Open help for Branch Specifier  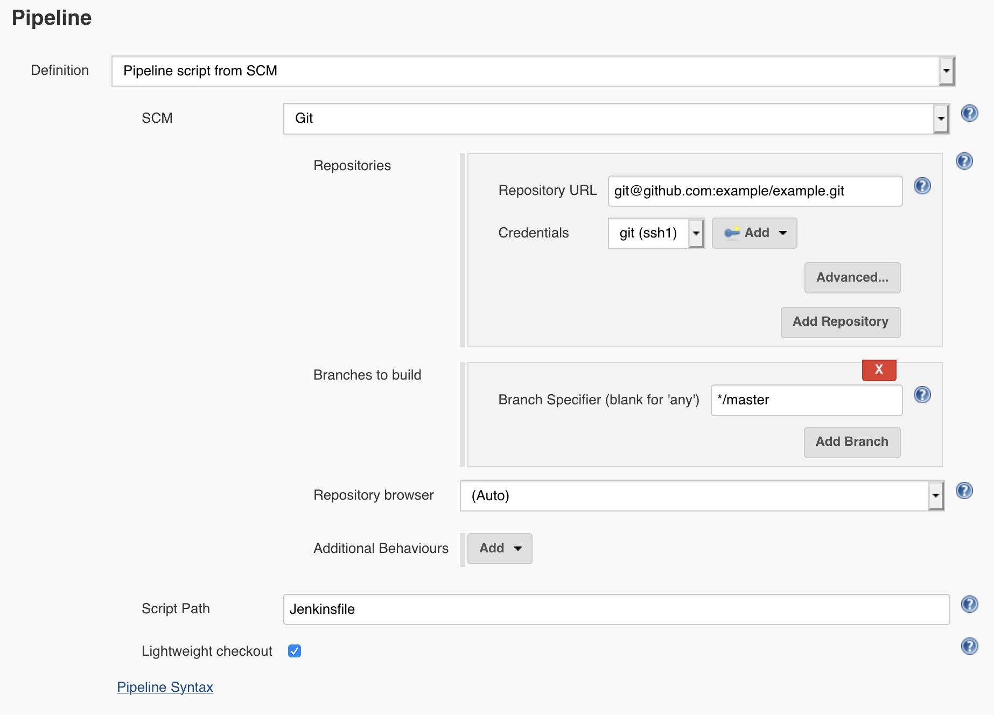(x=922, y=395)
